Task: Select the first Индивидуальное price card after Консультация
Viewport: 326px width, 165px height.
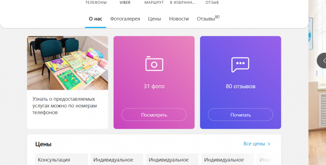Action: click(x=117, y=159)
